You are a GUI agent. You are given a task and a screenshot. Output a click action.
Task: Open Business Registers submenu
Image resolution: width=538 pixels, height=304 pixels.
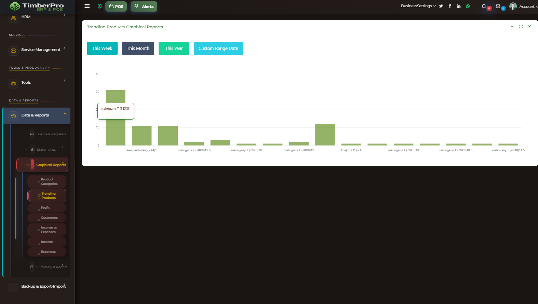(x=51, y=134)
